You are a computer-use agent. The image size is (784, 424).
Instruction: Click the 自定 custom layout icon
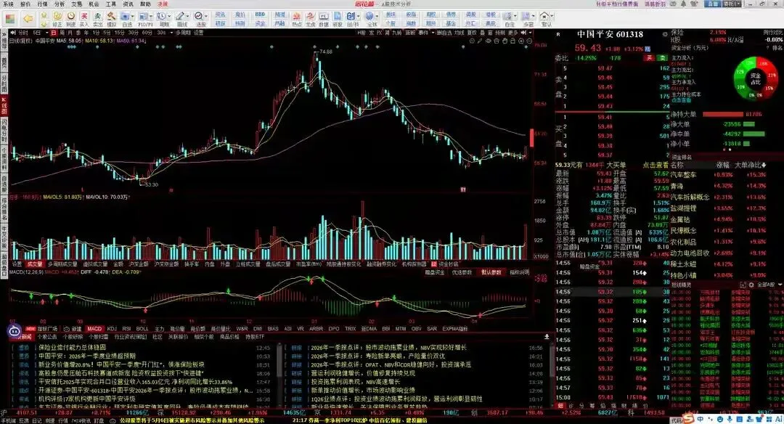(508, 17)
